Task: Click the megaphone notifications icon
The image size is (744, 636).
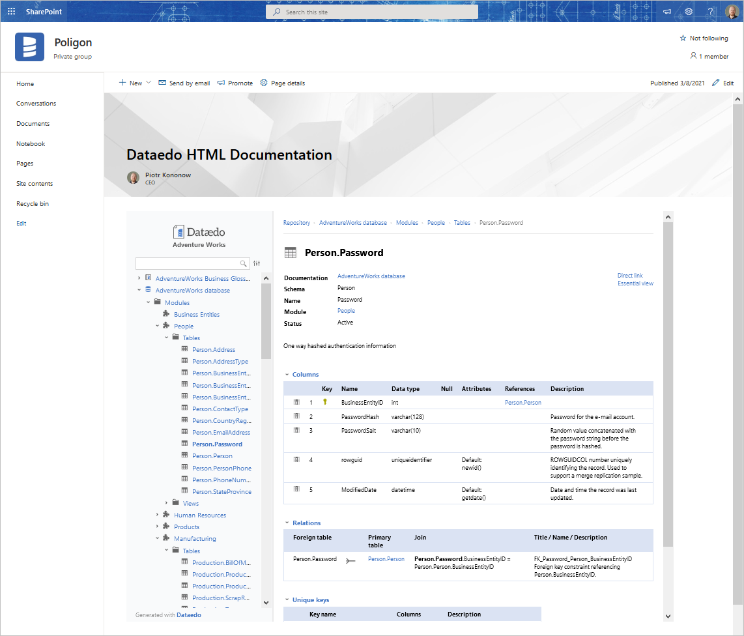Action: [x=667, y=12]
